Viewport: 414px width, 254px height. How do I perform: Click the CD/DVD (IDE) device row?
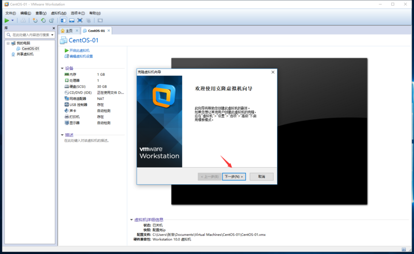point(94,92)
